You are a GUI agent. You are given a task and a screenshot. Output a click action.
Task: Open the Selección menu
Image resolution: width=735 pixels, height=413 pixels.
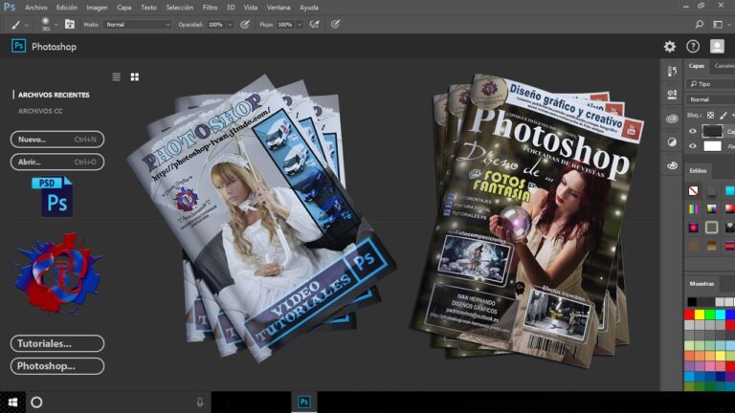click(180, 8)
